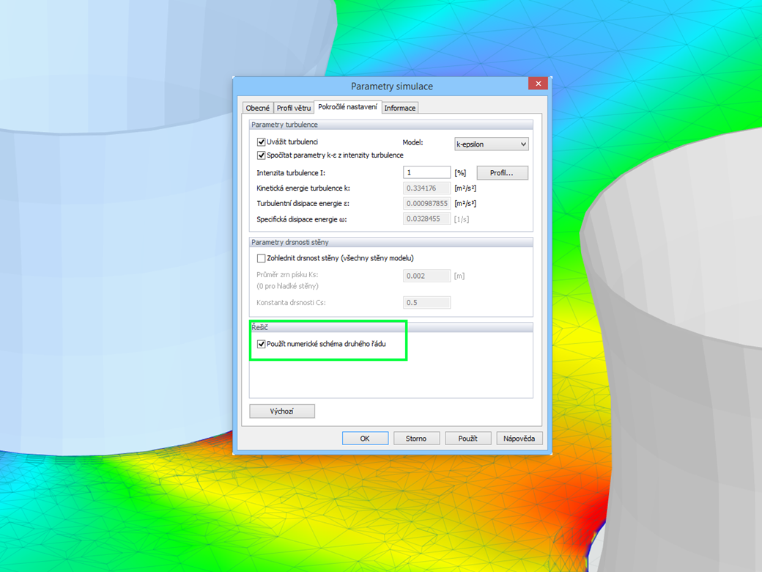Toggle the Uvážit turbulenci checkbox

(262, 142)
